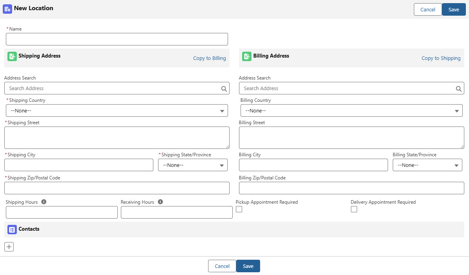This screenshot has width=469, height=275.
Task: Click the billing address search magnifier icon
Action: pos(458,89)
